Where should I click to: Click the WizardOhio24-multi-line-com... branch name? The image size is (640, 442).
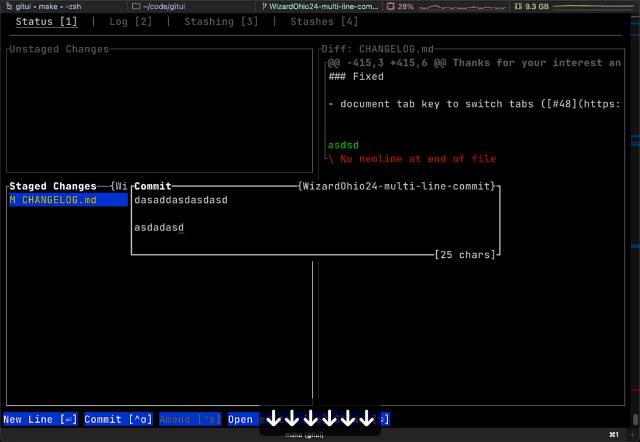coord(323,6)
